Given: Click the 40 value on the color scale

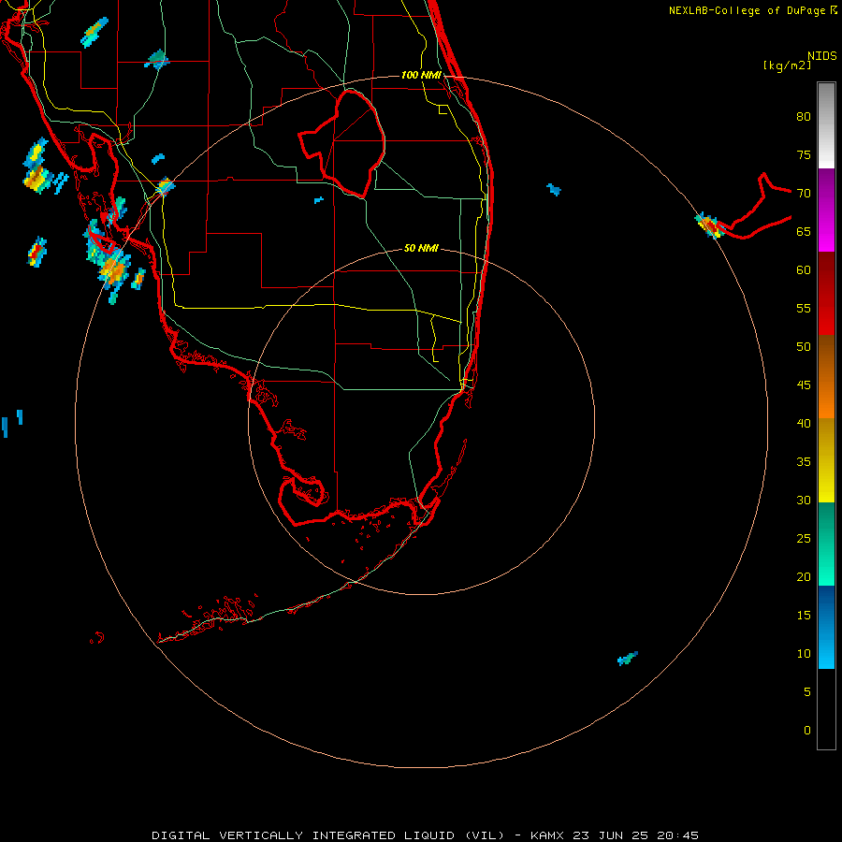Looking at the screenshot, I should click(804, 423).
